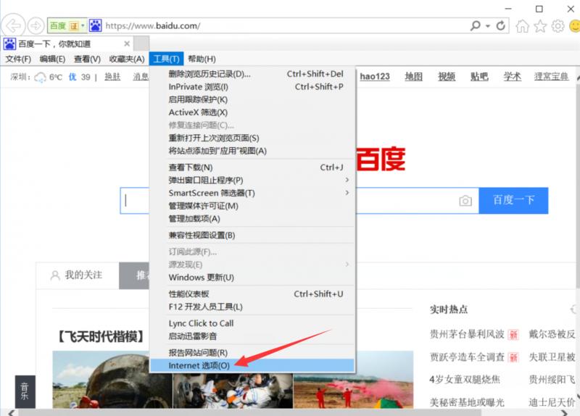This screenshot has height=416, width=580.
Task: Go to the Home page icon
Action: pyautogui.click(x=522, y=26)
